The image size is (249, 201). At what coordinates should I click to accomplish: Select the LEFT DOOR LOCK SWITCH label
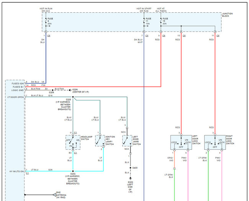point(196,140)
